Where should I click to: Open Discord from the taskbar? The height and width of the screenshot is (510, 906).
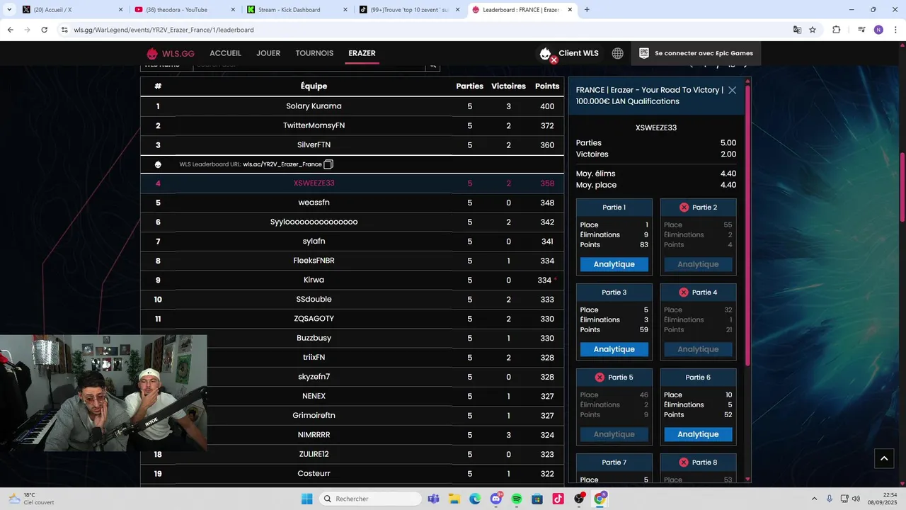tap(496, 499)
